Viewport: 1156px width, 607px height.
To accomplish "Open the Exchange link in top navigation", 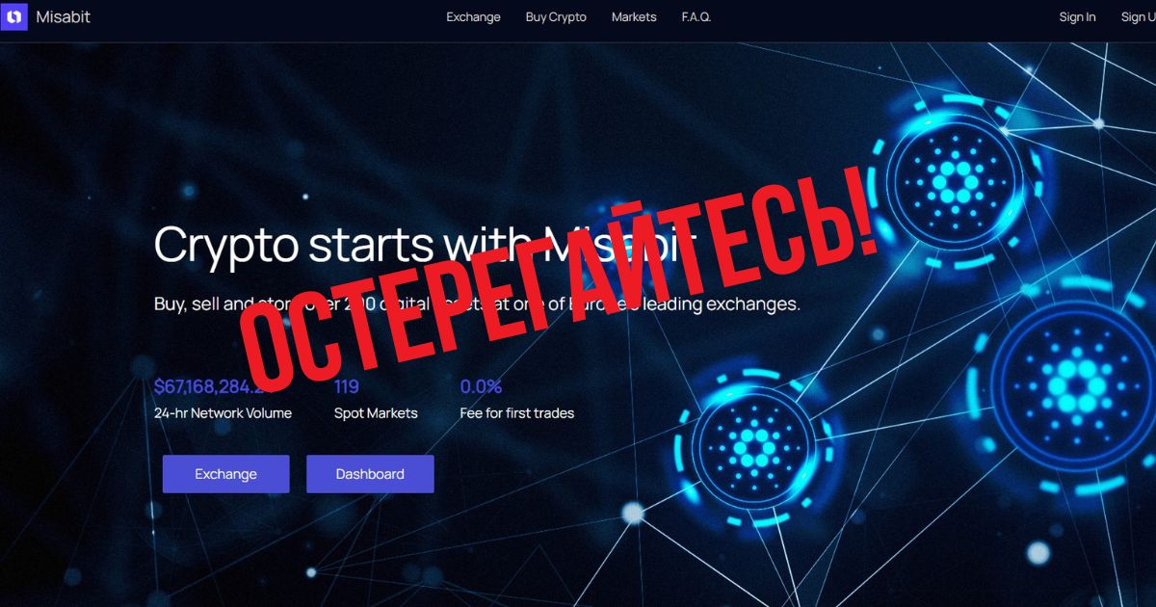I will click(473, 17).
